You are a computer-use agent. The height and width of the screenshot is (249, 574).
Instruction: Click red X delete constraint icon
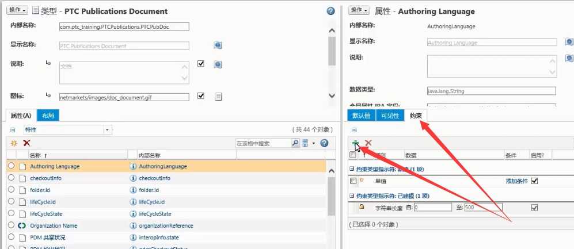368,143
